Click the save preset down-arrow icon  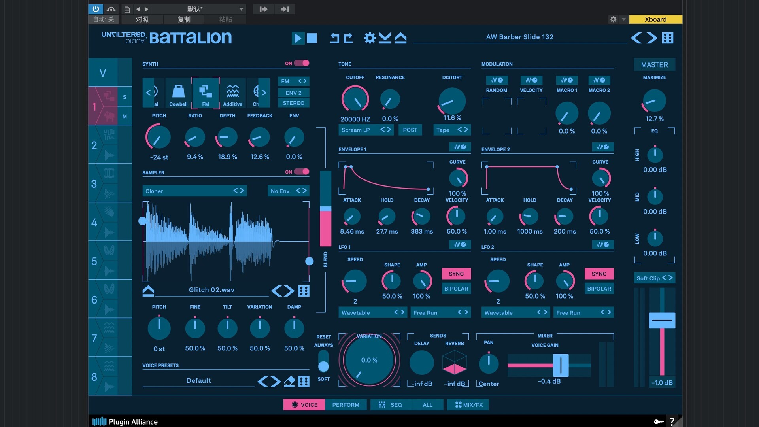click(385, 38)
